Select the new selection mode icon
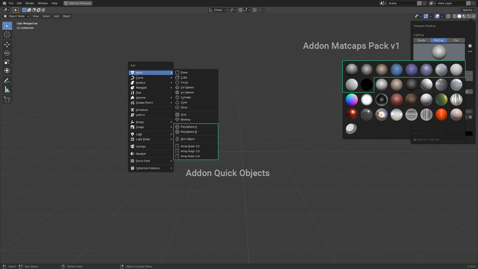The width and height of the screenshot is (478, 269). point(24,10)
